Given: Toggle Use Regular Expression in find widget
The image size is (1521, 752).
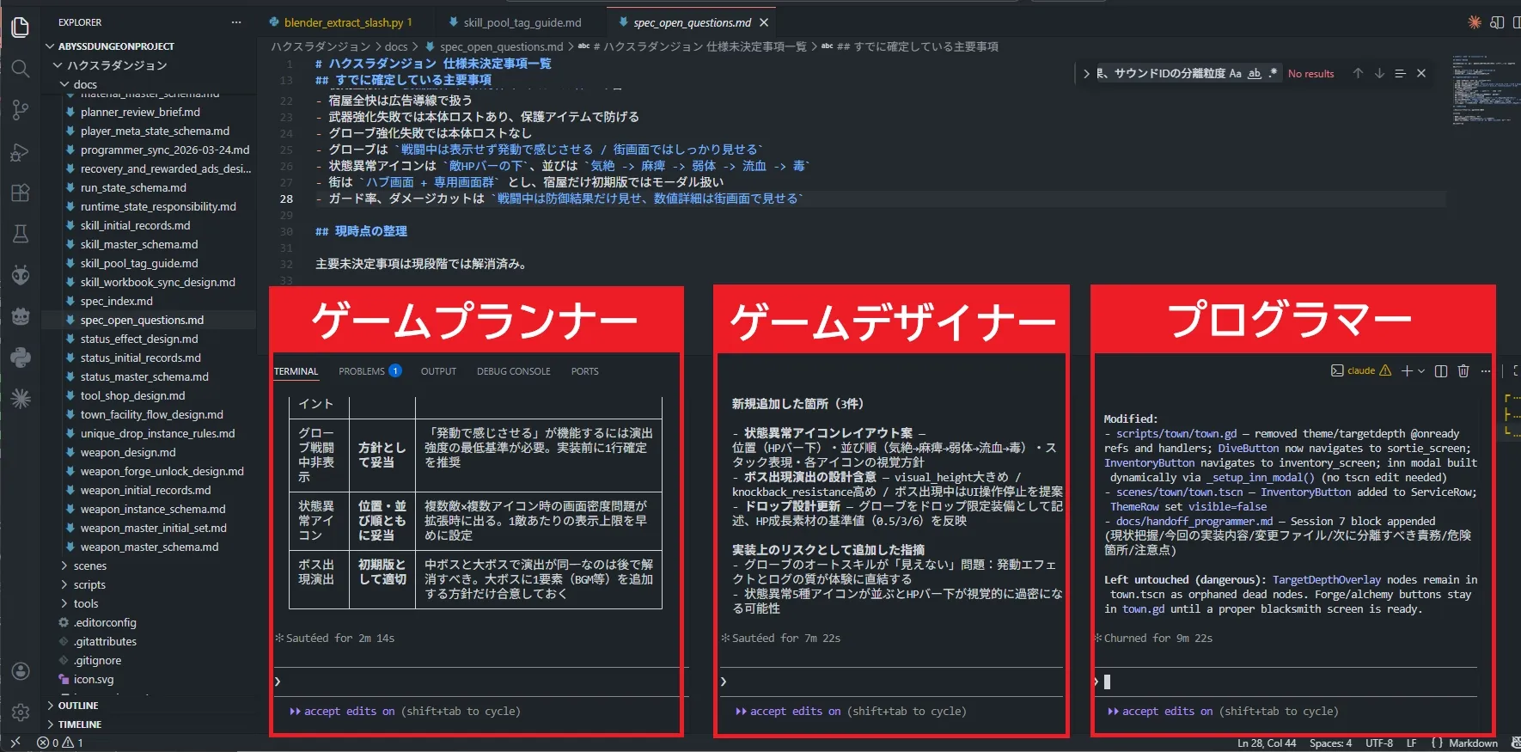Looking at the screenshot, I should 1273,73.
